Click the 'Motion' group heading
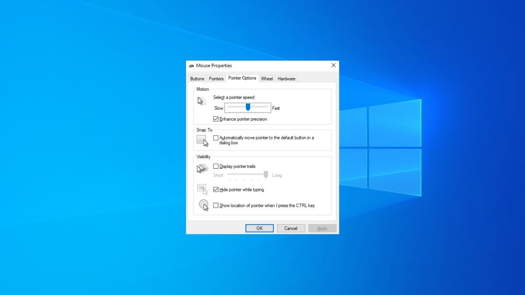Screen dimensions: 525x295 (203, 89)
